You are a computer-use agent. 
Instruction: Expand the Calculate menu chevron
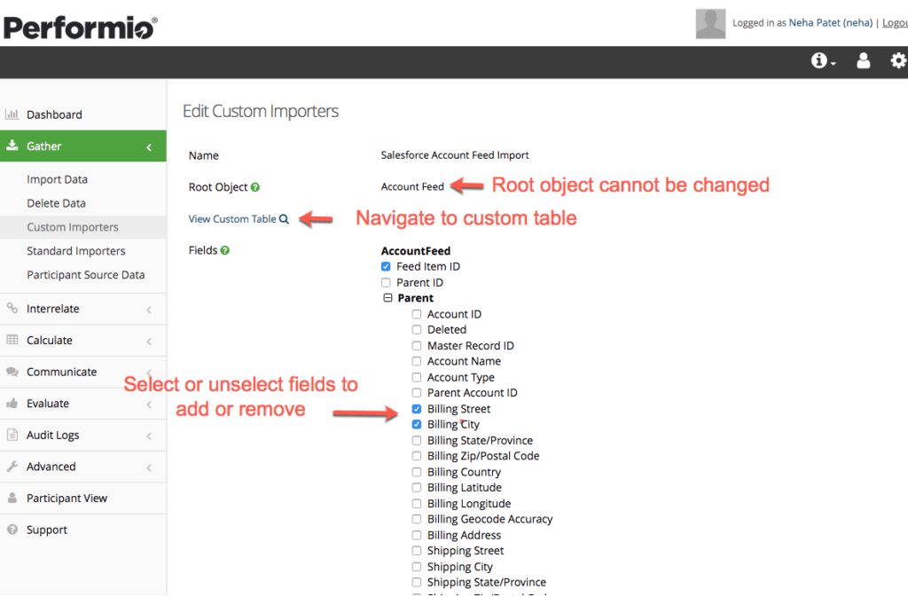coord(149,342)
